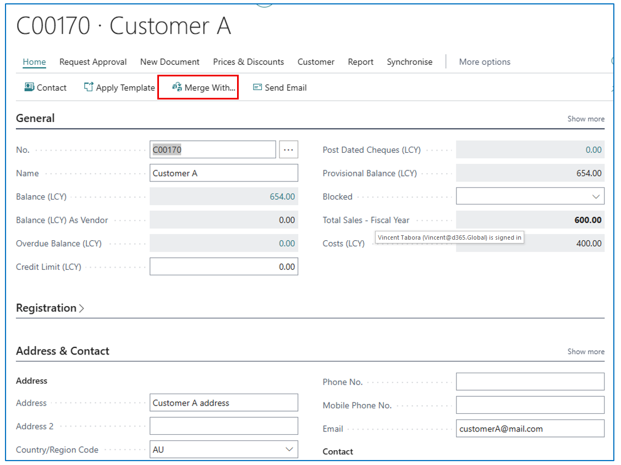Switch to the Home tab
This screenshot has height=465, width=621.
coord(34,62)
